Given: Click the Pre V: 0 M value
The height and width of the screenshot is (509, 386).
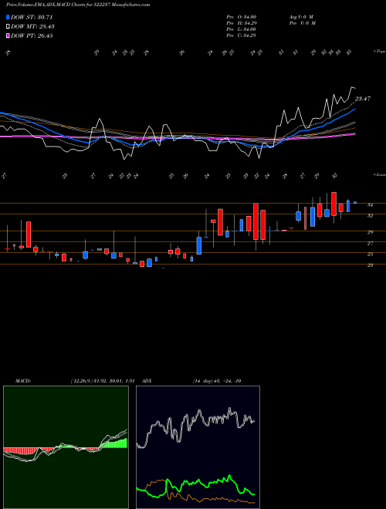Looking at the screenshot, I should 302,23.
